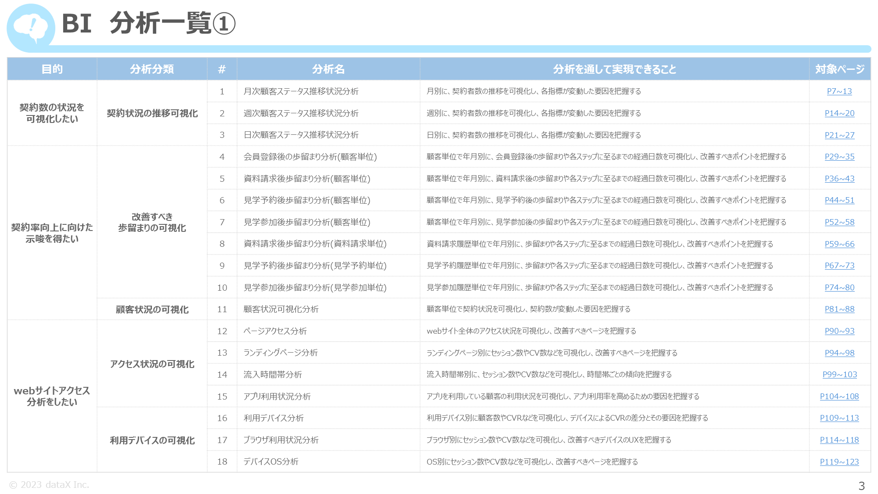Open page link P119~123
Image resolution: width=878 pixels, height=494 pixels.
(839, 462)
